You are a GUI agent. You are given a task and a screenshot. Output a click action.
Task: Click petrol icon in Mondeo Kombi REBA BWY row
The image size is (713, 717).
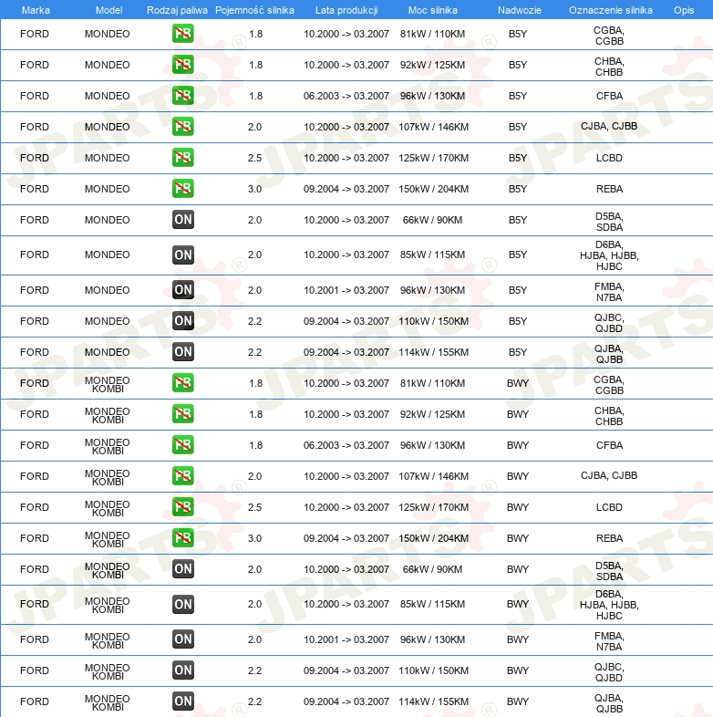pos(183,538)
